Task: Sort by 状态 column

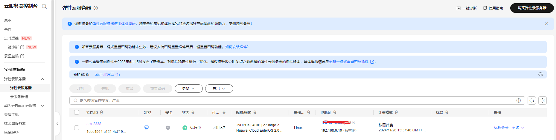Action: 193,112
